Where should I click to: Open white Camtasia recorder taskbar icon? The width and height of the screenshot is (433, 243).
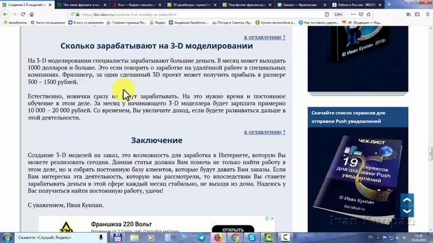pos(285,238)
